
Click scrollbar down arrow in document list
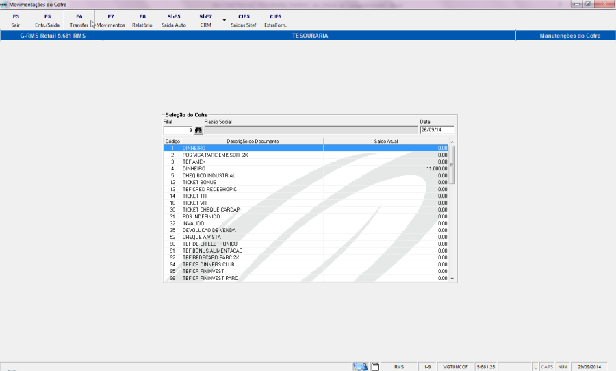click(452, 278)
